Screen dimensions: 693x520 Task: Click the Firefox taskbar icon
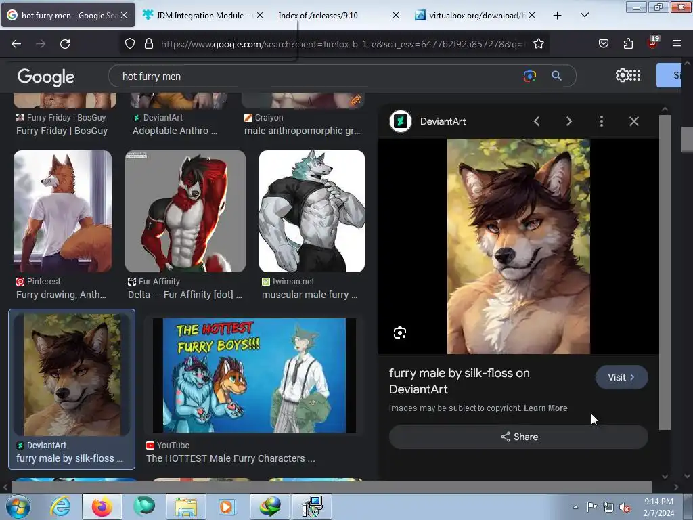[102, 506]
